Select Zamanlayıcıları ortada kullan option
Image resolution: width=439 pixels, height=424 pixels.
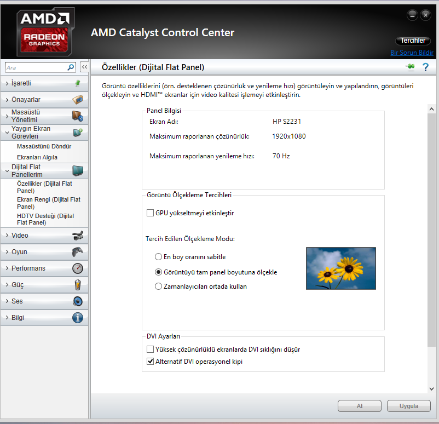coord(158,287)
